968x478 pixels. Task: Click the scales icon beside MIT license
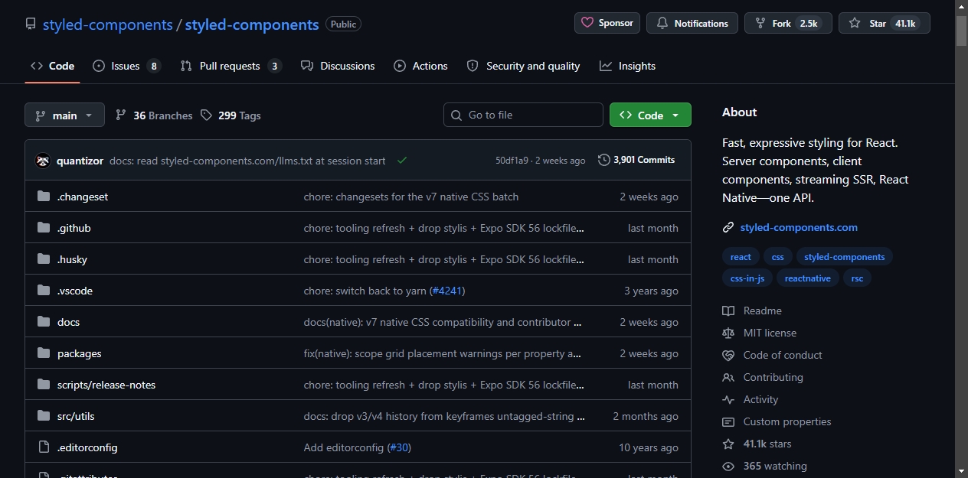pyautogui.click(x=728, y=333)
